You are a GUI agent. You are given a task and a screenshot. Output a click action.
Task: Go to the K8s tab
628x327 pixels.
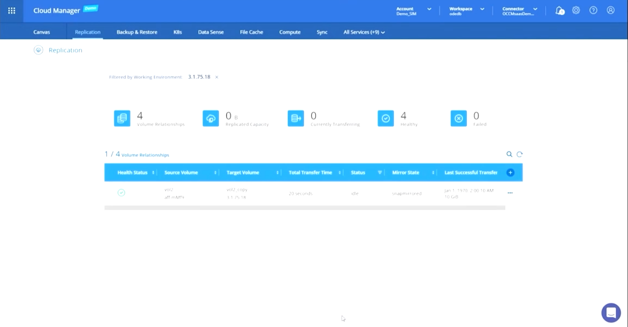[x=178, y=32]
